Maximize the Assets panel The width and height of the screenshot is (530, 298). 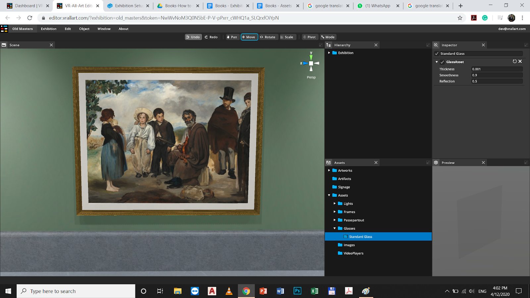[x=428, y=163]
